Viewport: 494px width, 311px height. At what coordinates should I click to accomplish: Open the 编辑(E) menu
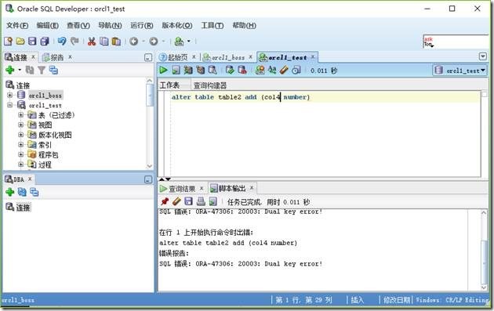(x=47, y=26)
